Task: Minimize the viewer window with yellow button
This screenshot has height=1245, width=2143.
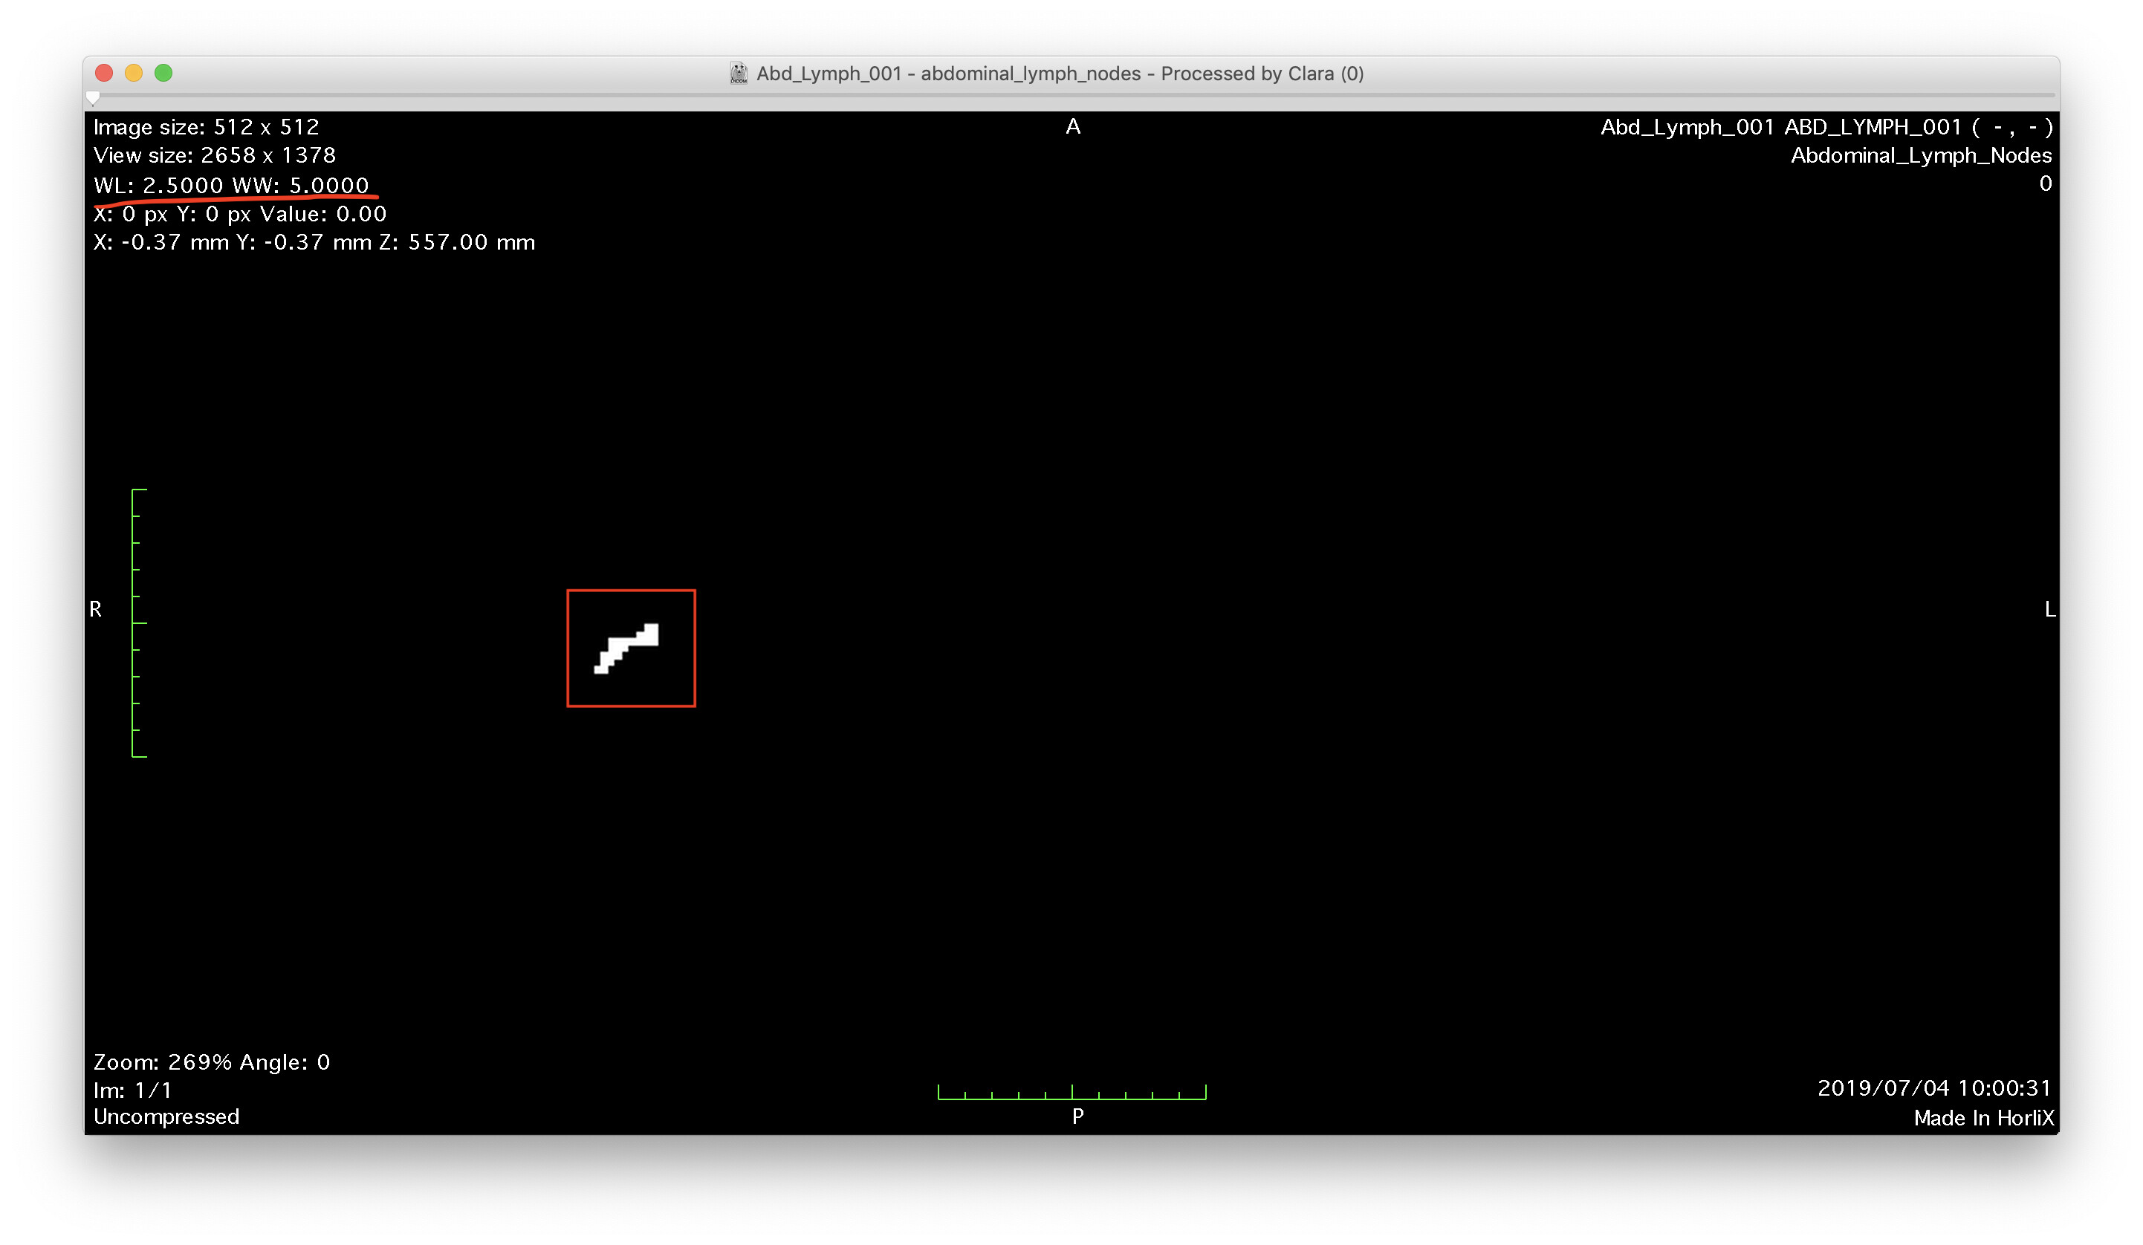Action: (x=134, y=73)
